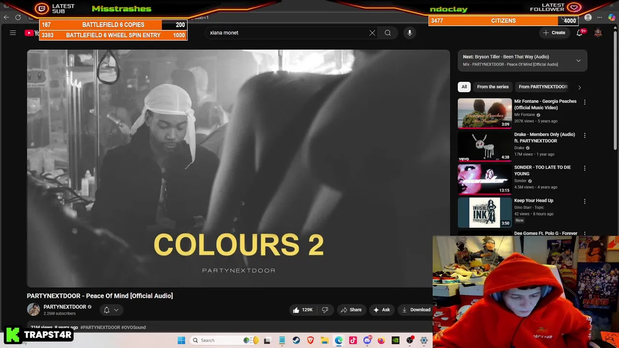Open Mir Fontane Georgia Peaches thumbnail

pos(485,113)
